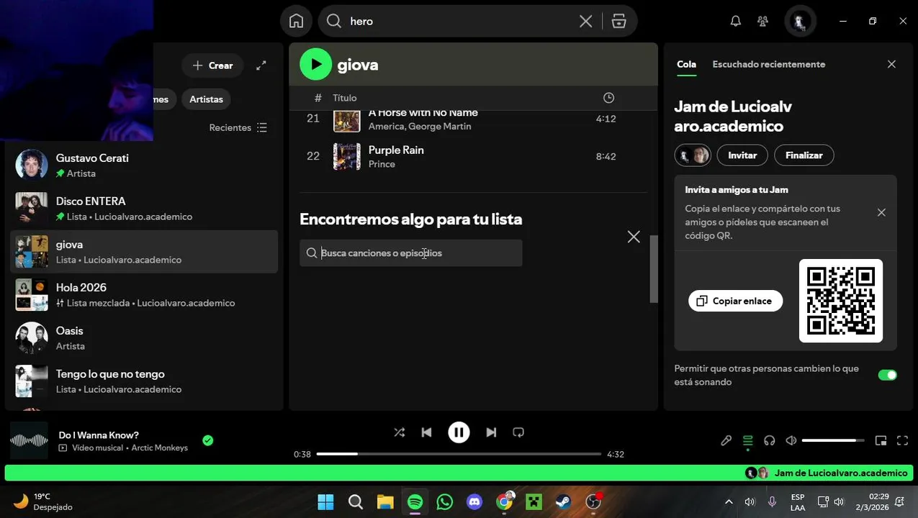Image resolution: width=918 pixels, height=518 pixels.
Task: Switch to the Cola tab
Action: (686, 64)
